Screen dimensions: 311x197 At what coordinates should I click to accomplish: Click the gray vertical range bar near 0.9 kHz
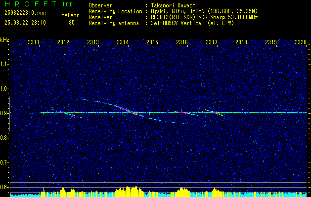[x=10, y=114]
